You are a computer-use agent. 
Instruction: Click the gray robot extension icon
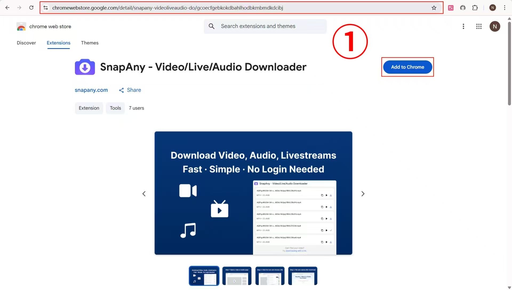463,8
